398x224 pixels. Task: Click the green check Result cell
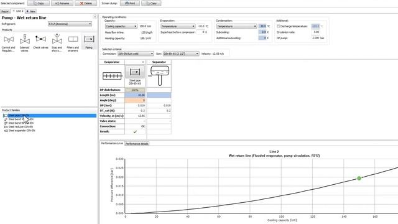pyautogui.click(x=135, y=131)
